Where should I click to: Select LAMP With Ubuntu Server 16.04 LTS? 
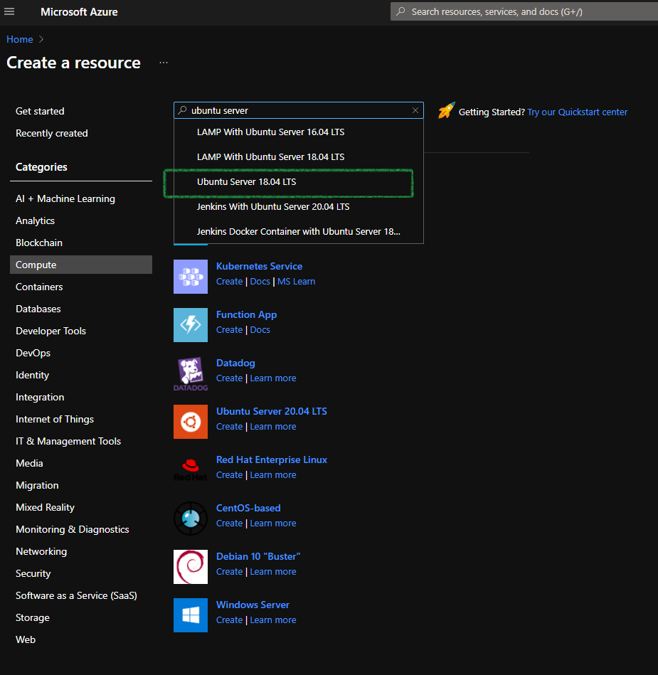pos(270,132)
